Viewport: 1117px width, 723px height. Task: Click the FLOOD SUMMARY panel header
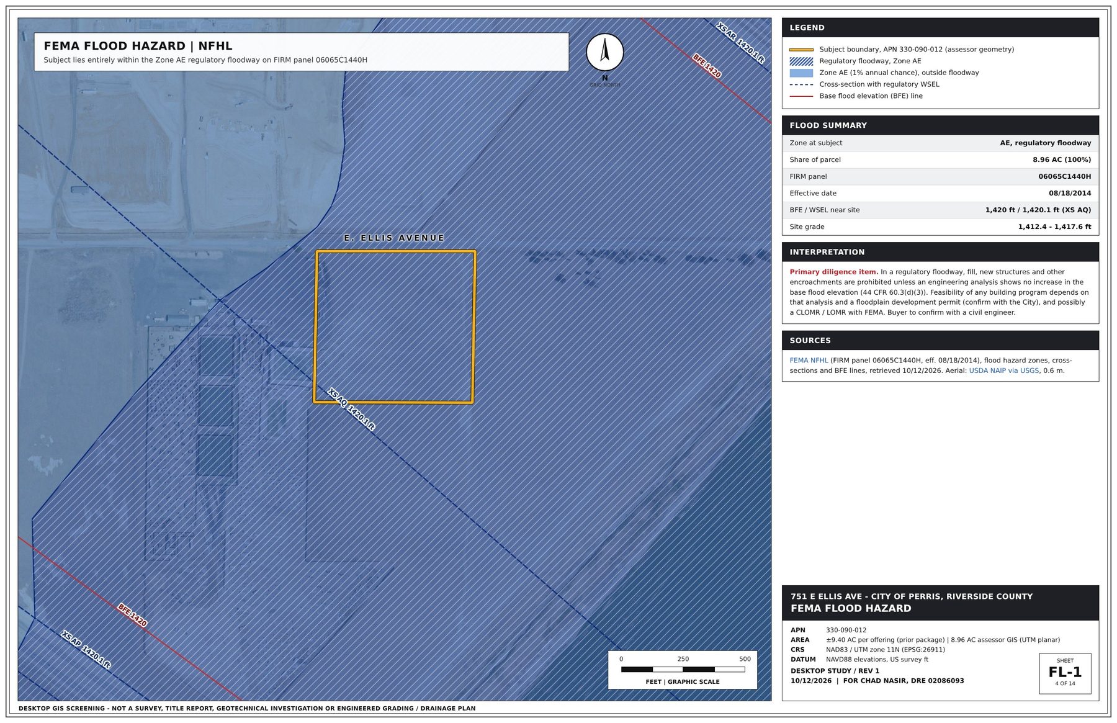[x=940, y=125]
